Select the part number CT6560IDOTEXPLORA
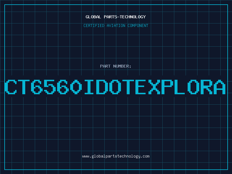Viewport: 232px width, 174px height. click(115, 87)
